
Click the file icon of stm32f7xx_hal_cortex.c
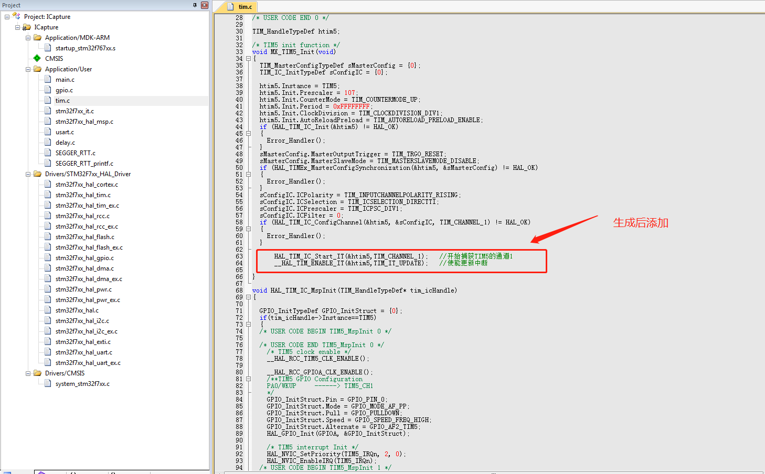pos(48,184)
